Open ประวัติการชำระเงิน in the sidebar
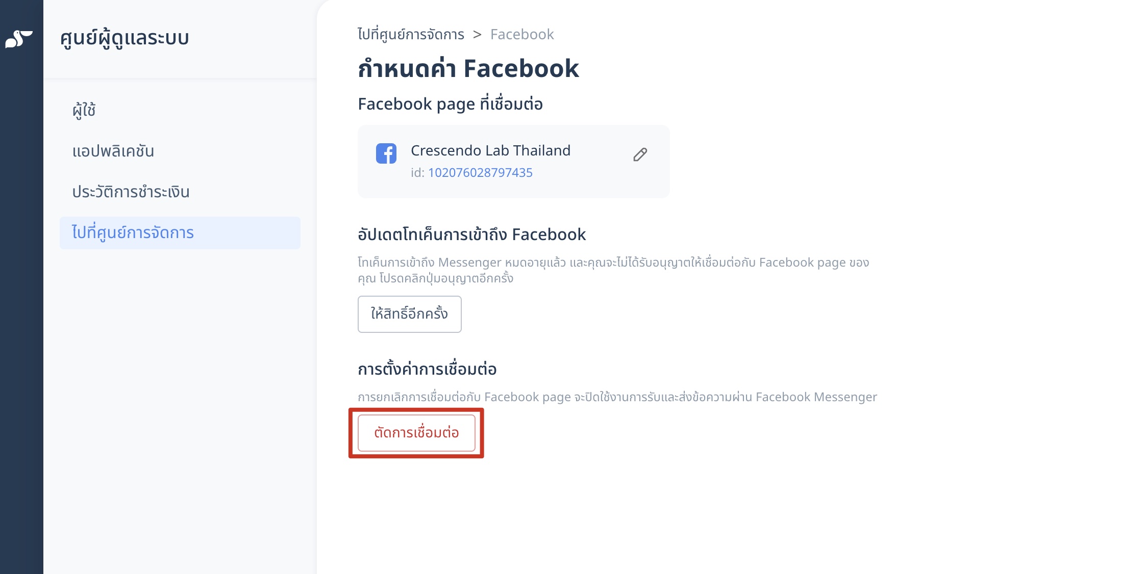The width and height of the screenshot is (1145, 574). click(131, 192)
